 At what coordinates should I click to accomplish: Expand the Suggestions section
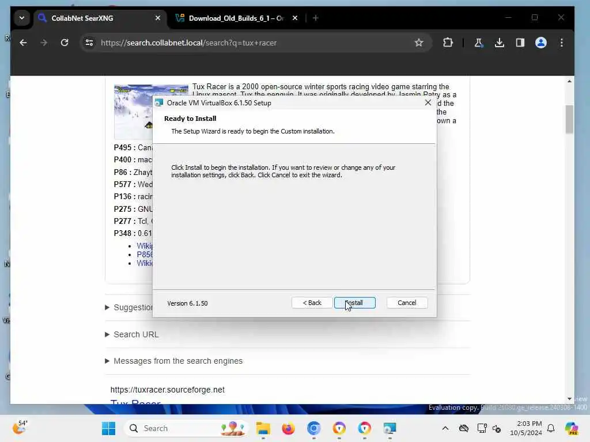pos(128,307)
